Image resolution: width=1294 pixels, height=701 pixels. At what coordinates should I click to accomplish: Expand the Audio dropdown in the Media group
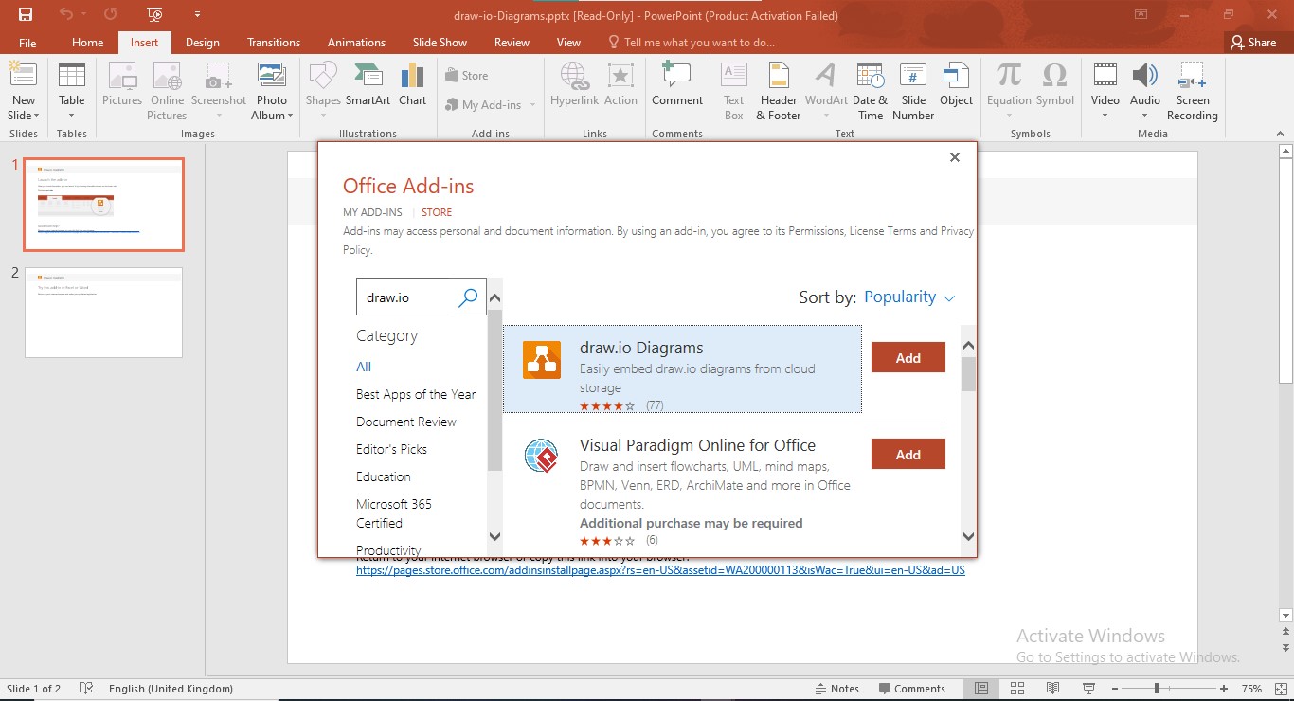coord(1144,116)
